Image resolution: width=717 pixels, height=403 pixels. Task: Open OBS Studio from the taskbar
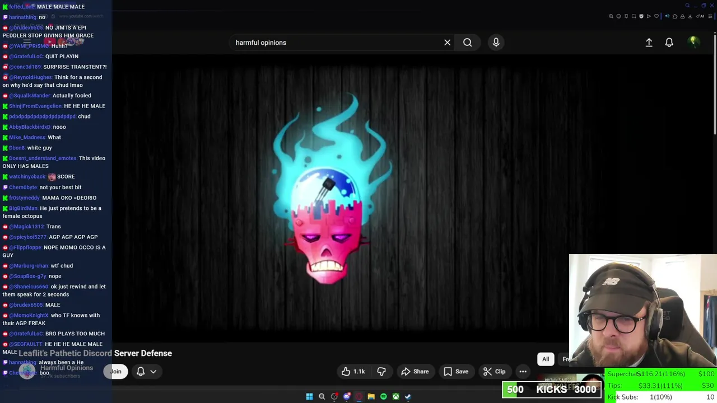click(334, 397)
